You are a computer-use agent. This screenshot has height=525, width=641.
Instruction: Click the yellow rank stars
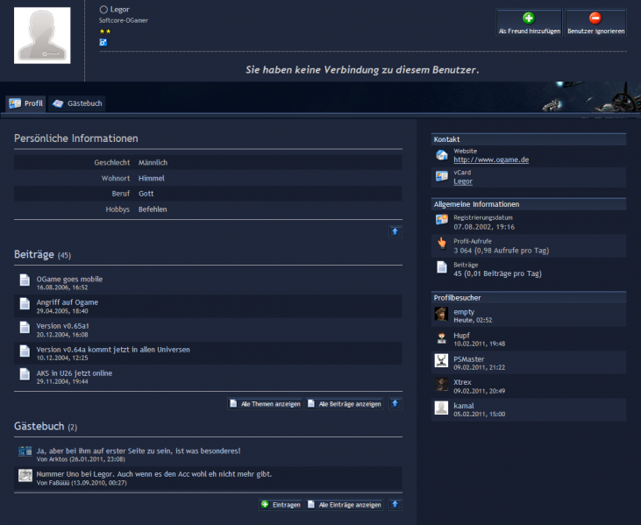[x=105, y=32]
